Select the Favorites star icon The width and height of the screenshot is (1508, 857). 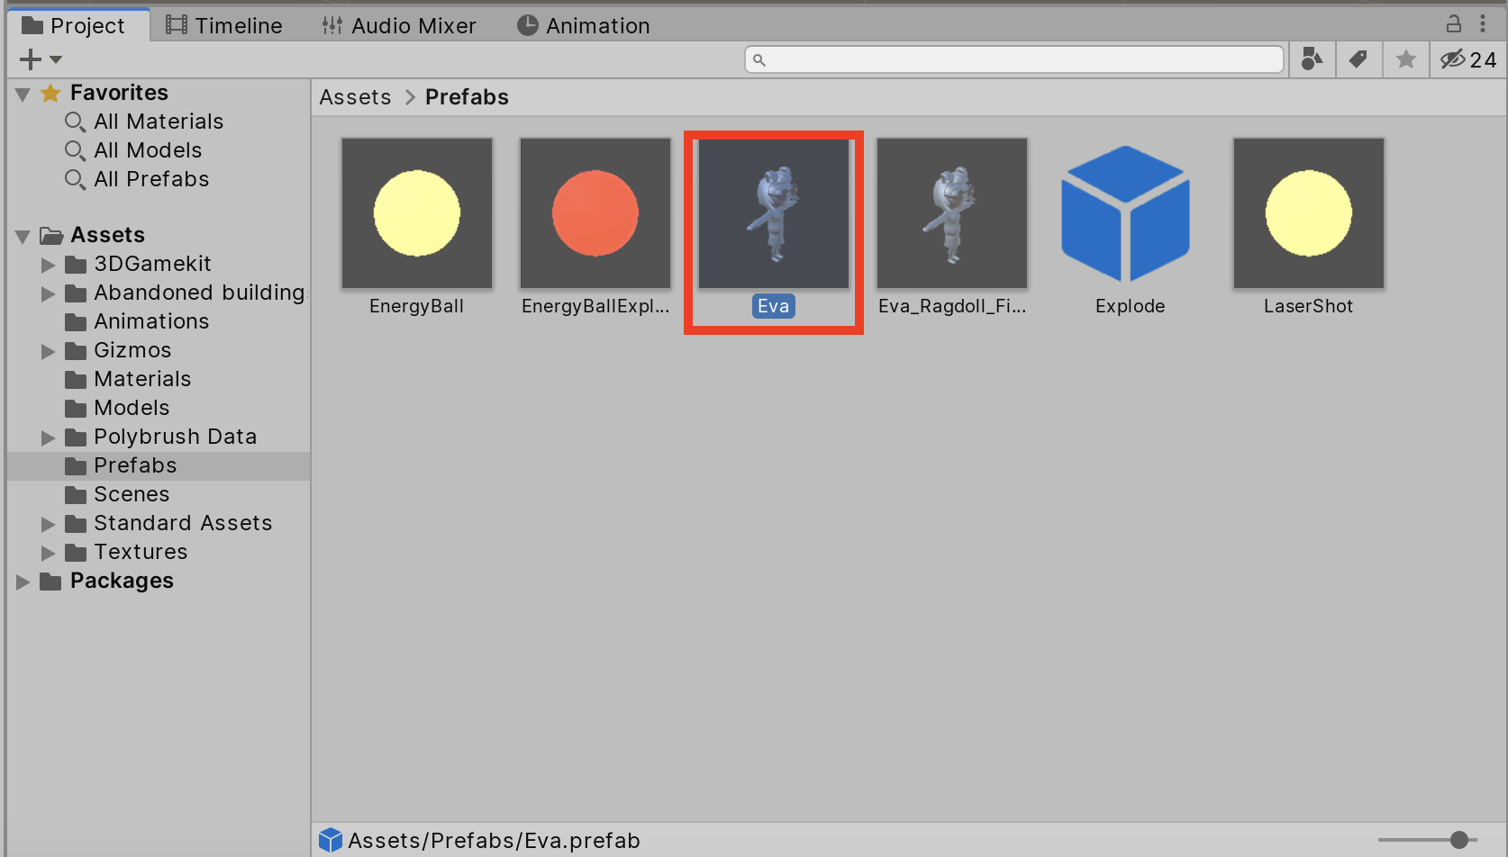50,93
